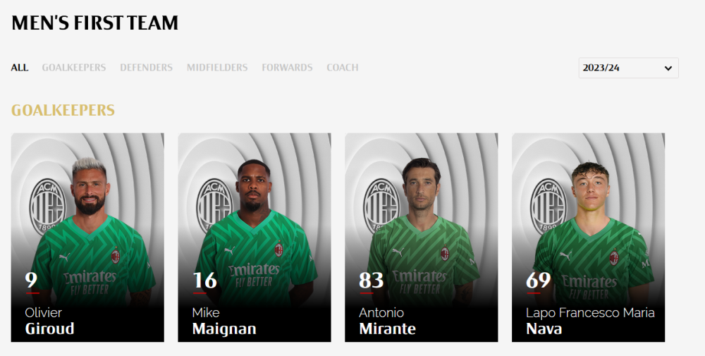The height and width of the screenshot is (356, 705).
Task: Click the Maignan name link
Action: (224, 329)
